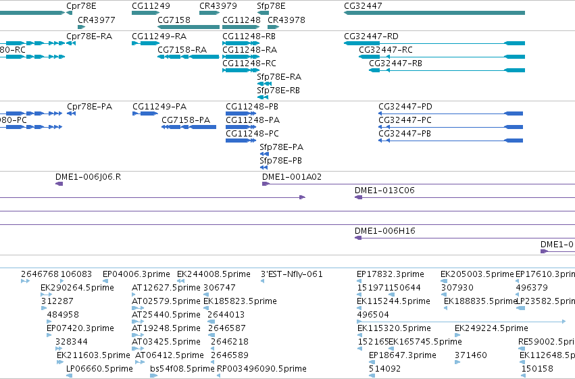Click the EP07420.3prime EST label
This screenshot has height=379, width=575.
click(80, 328)
